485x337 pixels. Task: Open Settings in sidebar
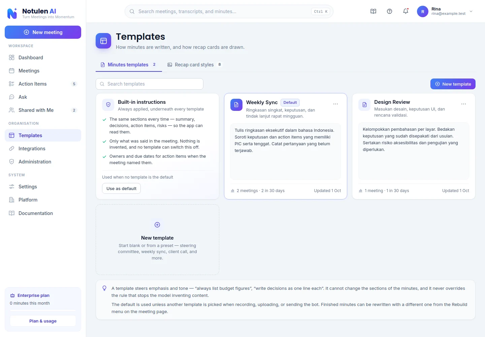[43, 187]
